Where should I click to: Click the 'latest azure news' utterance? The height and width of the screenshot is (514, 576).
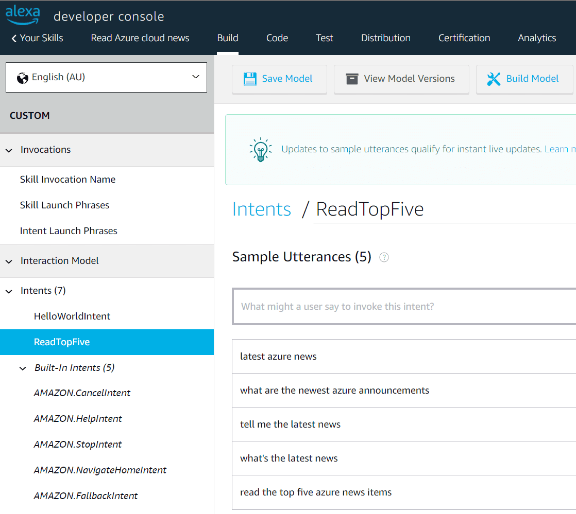coord(404,357)
